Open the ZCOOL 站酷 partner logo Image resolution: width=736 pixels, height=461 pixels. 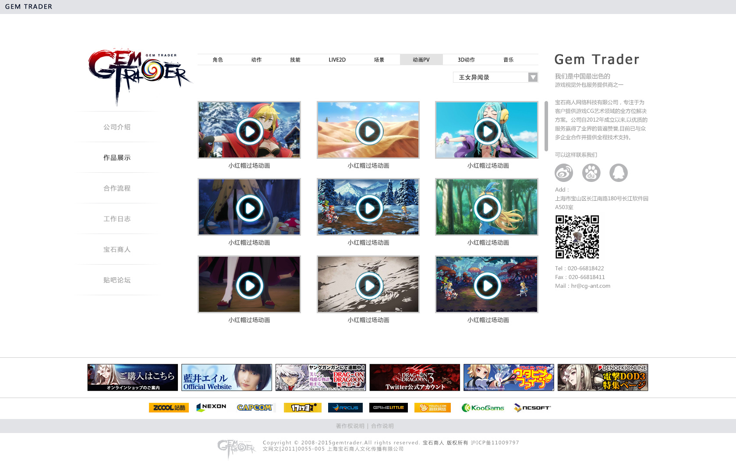click(169, 408)
